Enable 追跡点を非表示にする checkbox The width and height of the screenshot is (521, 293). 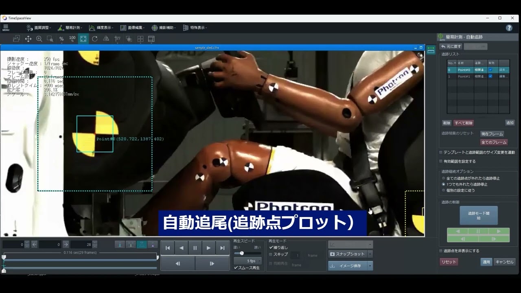coord(441,251)
